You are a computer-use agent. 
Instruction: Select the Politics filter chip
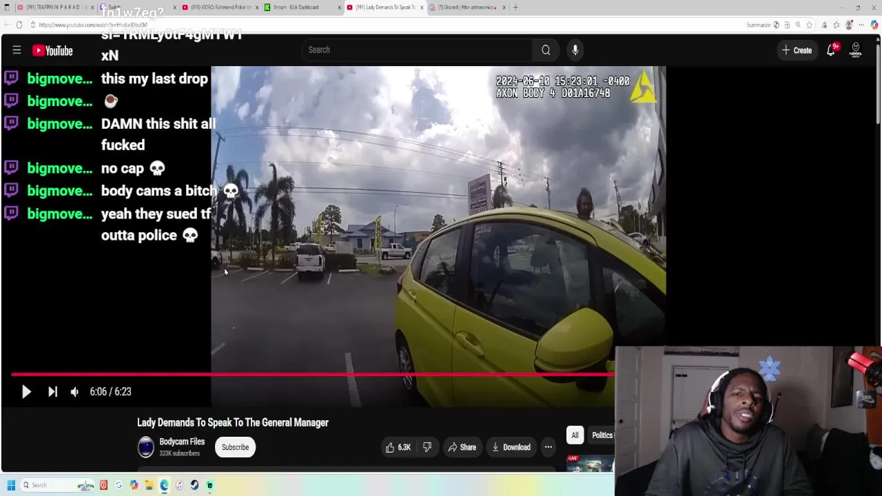click(x=602, y=435)
